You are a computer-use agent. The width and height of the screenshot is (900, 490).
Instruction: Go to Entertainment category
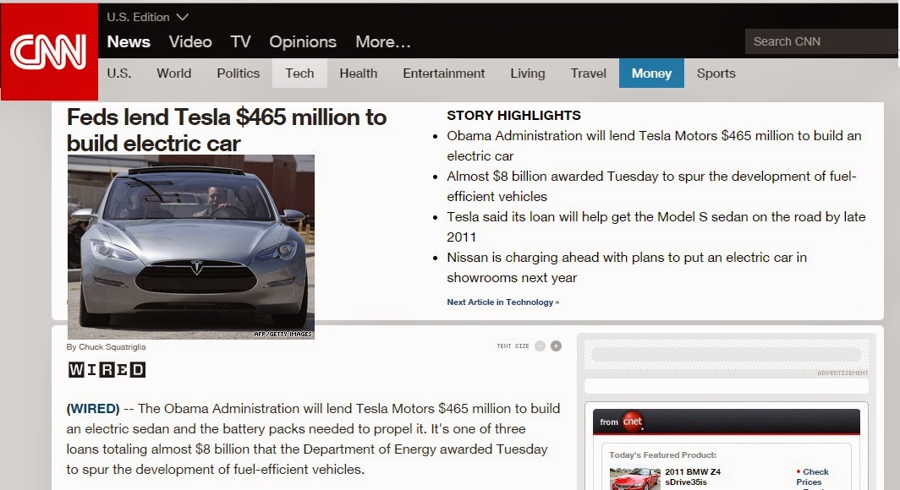click(x=444, y=73)
